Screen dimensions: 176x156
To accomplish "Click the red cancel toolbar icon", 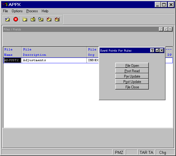I will 16,19.
